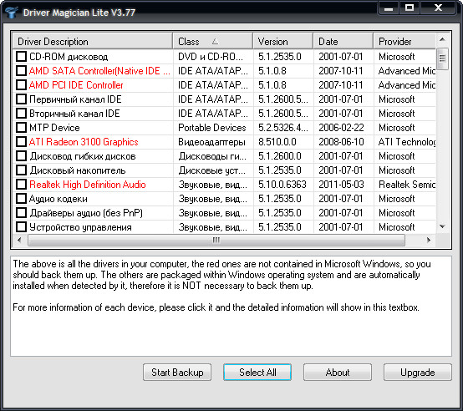Image resolution: width=463 pixels, height=411 pixels.
Task: Tick the ATI Radeon 3100 Graphics checkbox
Action: pyautogui.click(x=21, y=142)
